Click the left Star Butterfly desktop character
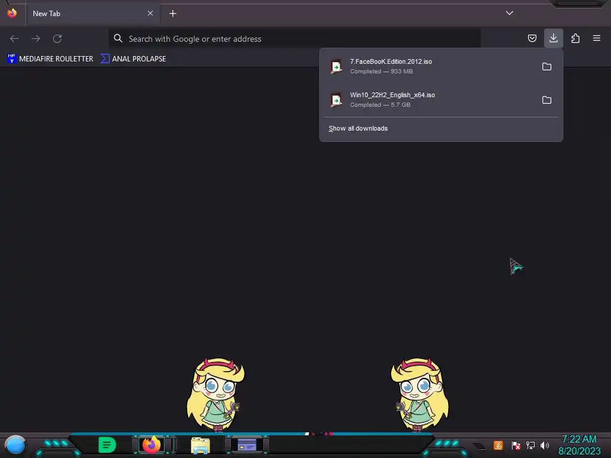 pos(215,395)
